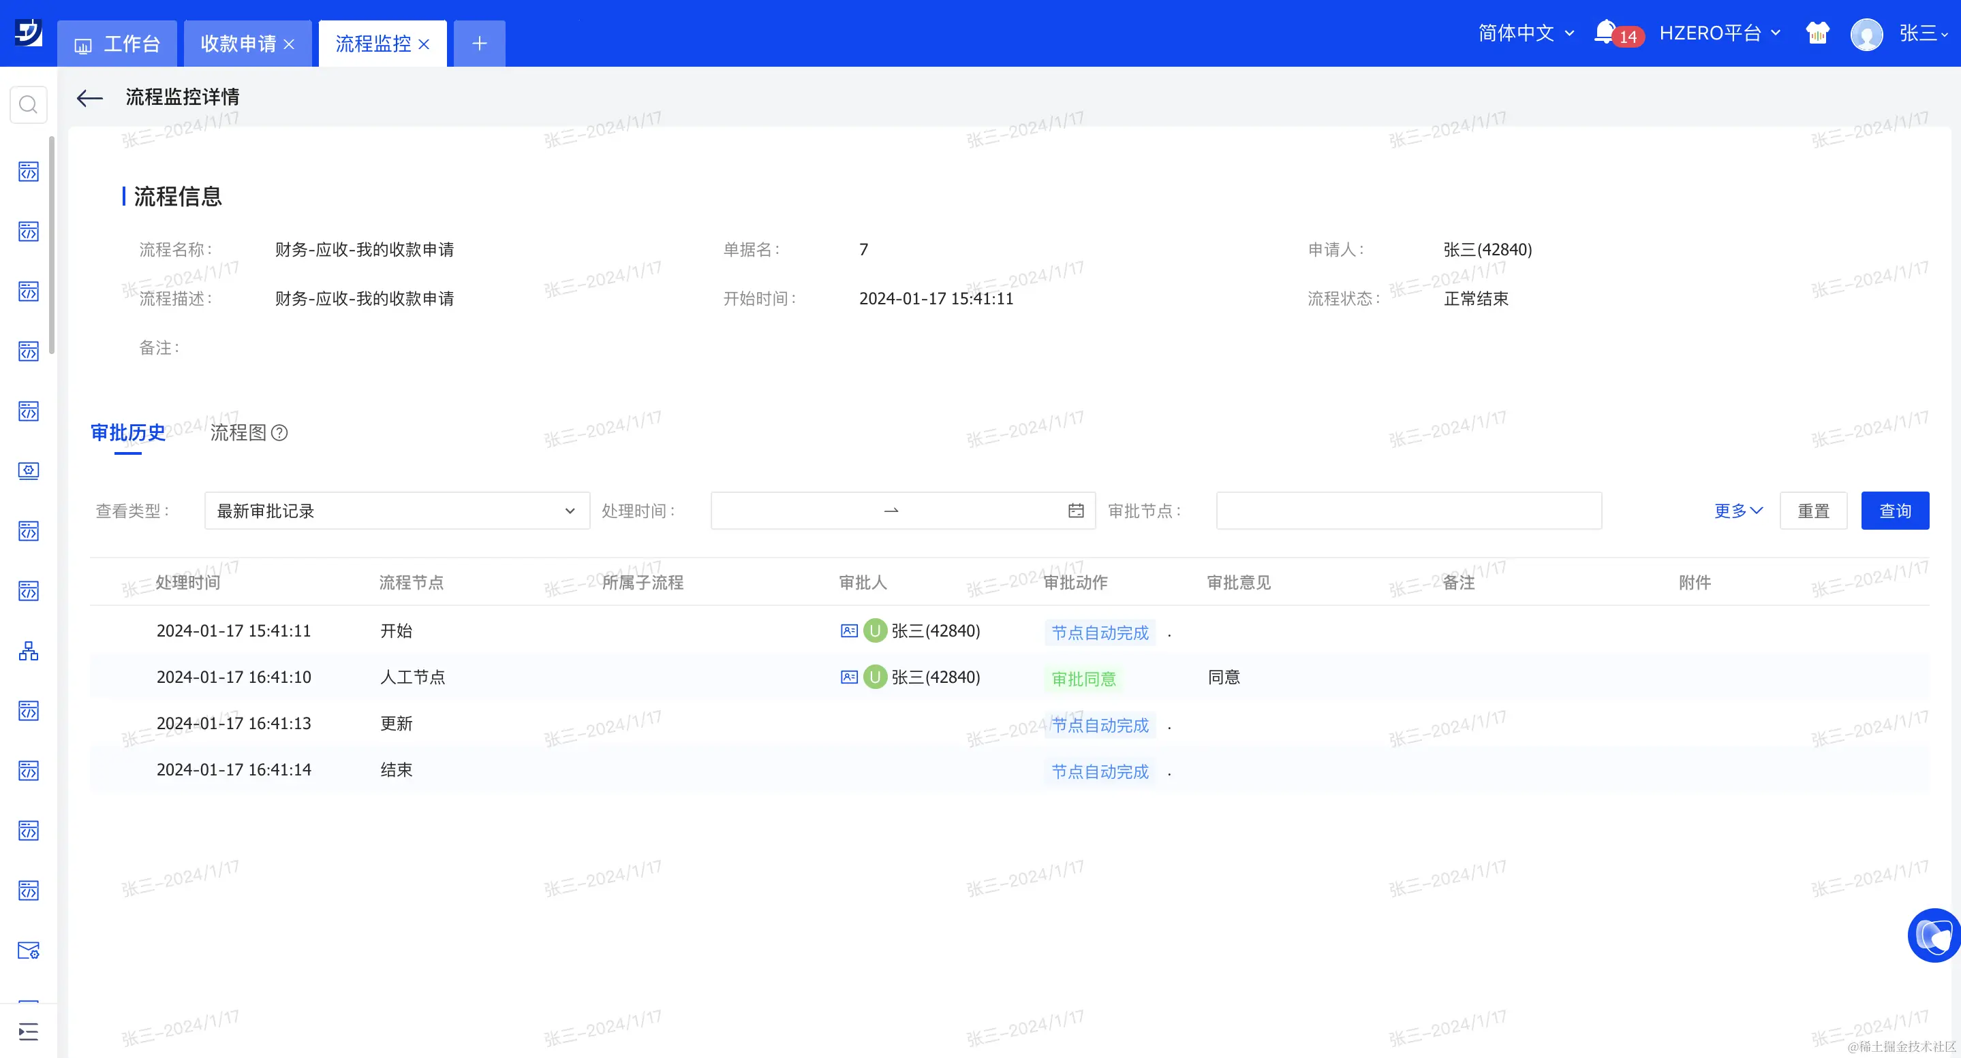Expand 更多 filter options

click(x=1738, y=511)
